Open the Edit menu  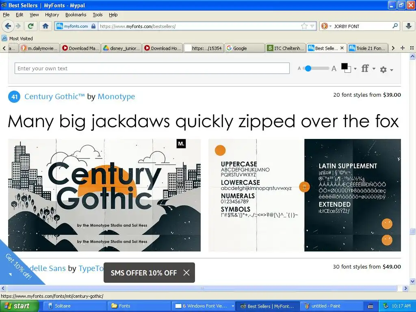tap(19, 15)
